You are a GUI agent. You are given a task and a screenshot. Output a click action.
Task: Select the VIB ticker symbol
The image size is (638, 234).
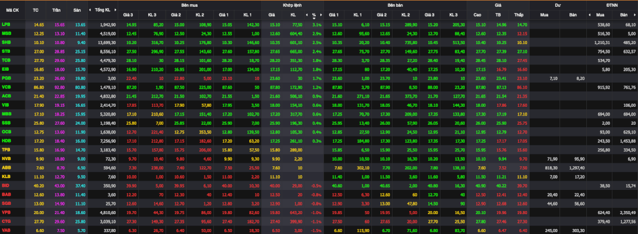6,104
